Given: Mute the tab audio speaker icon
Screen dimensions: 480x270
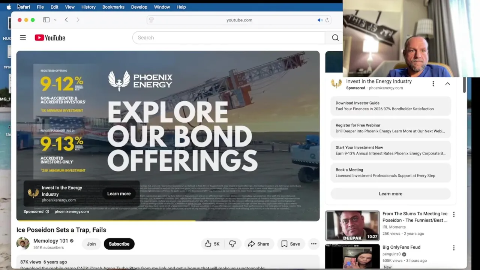Looking at the screenshot, I should [320, 20].
